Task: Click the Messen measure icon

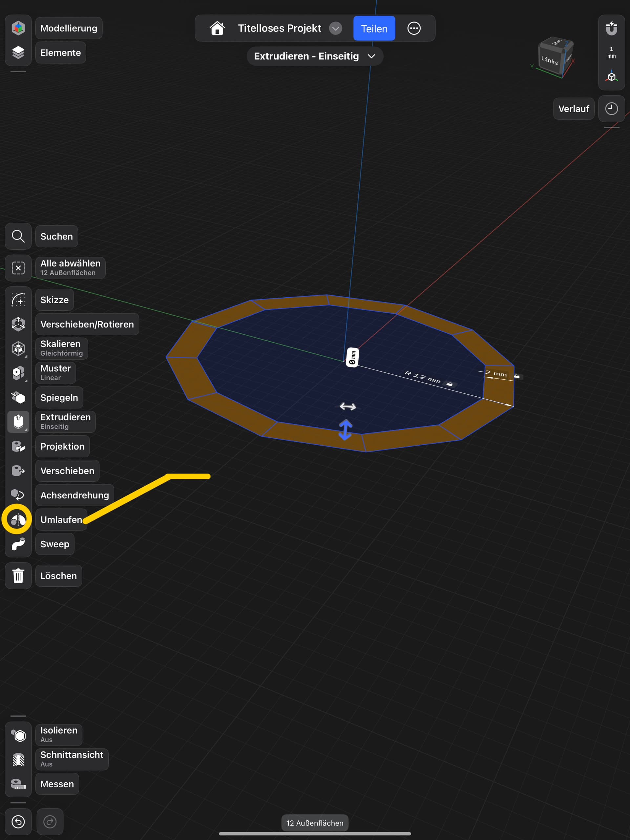Action: [18, 784]
